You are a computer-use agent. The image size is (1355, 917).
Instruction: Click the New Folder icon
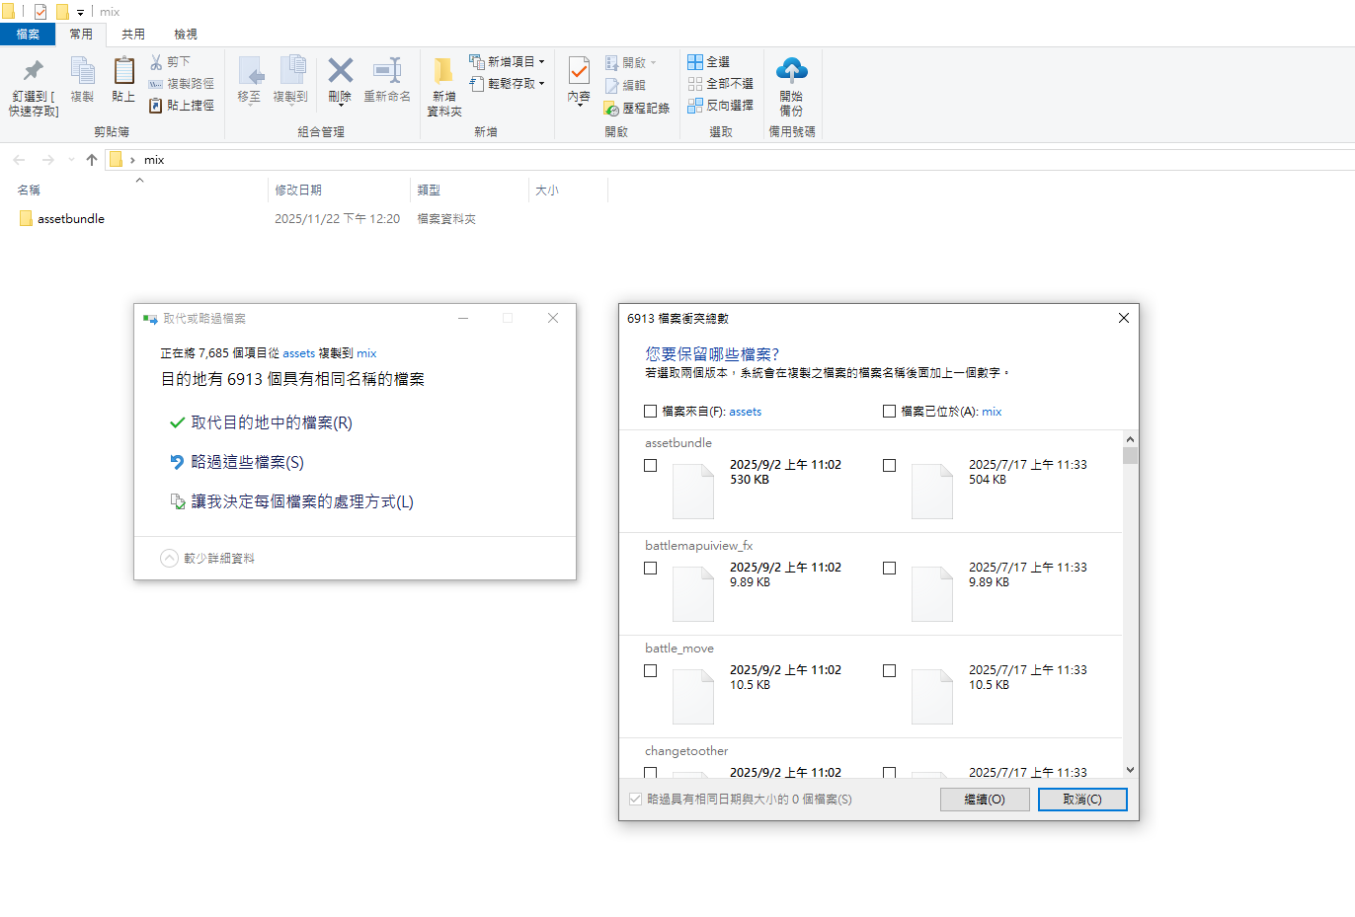[x=443, y=71]
